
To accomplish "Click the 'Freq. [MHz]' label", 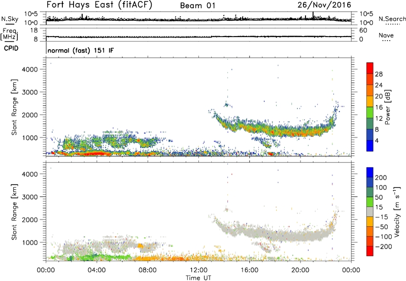I will [9, 34].
